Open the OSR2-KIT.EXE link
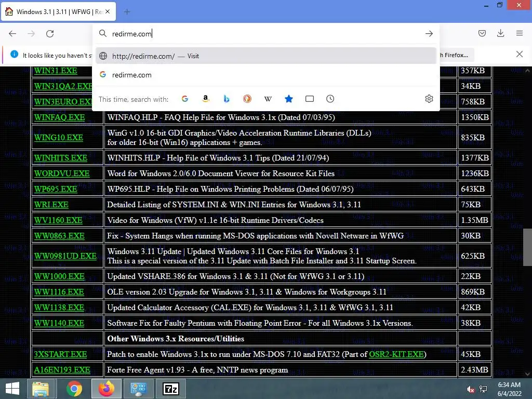 396,354
